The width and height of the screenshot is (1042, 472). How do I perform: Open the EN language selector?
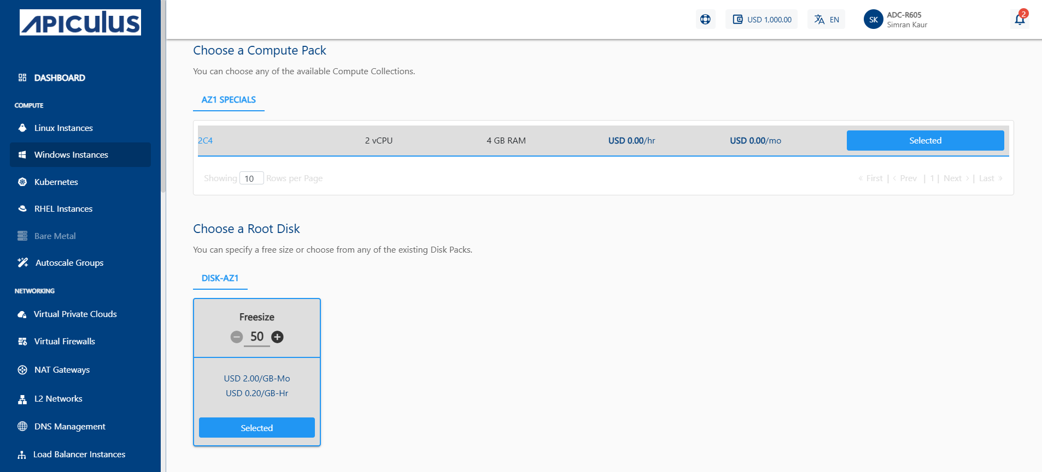(x=826, y=19)
